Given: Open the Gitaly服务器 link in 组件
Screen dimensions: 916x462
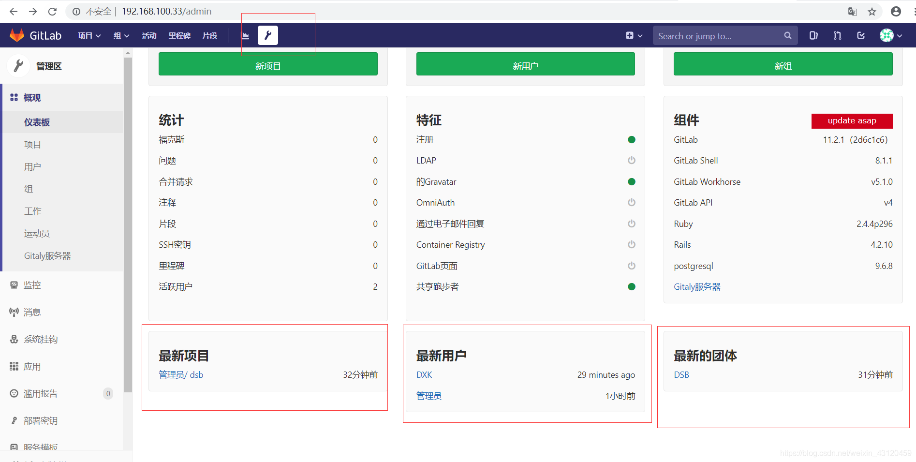Looking at the screenshot, I should (697, 287).
